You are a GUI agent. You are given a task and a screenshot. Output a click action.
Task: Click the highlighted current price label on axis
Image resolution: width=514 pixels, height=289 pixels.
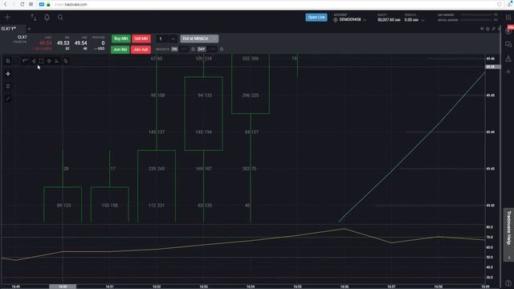pyautogui.click(x=492, y=67)
